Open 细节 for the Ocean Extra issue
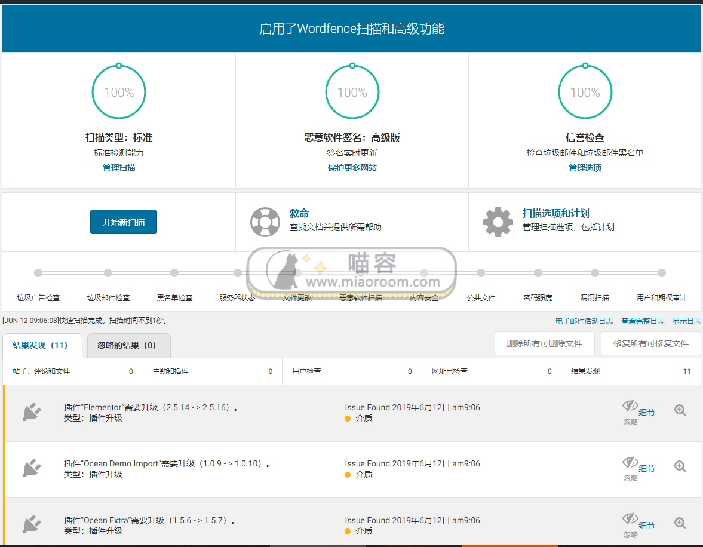The height and width of the screenshot is (547, 703). [647, 526]
